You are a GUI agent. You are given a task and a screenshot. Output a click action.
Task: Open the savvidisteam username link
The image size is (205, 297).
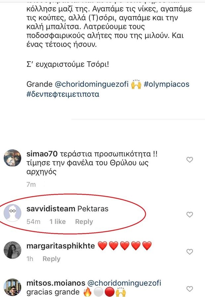pos(51,209)
